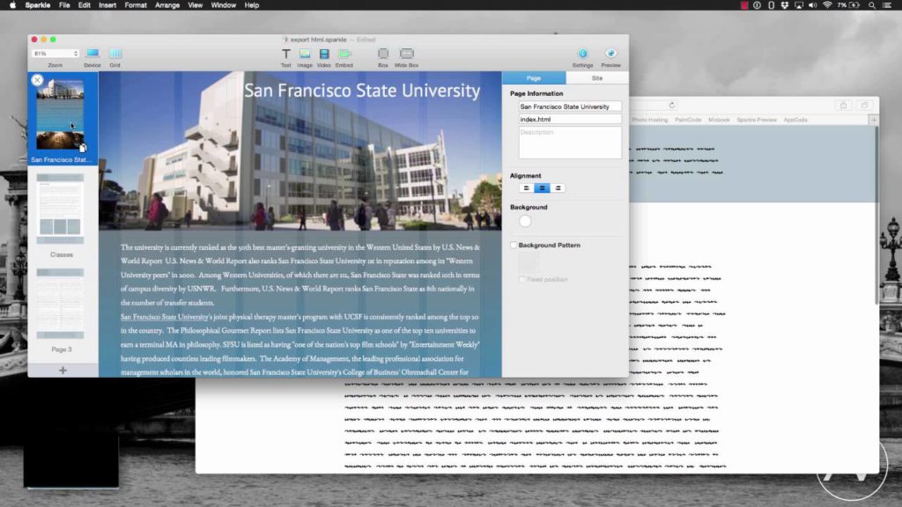Select center alignment for the page

541,187
